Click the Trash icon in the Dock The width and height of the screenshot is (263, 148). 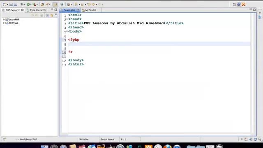pos(219,146)
